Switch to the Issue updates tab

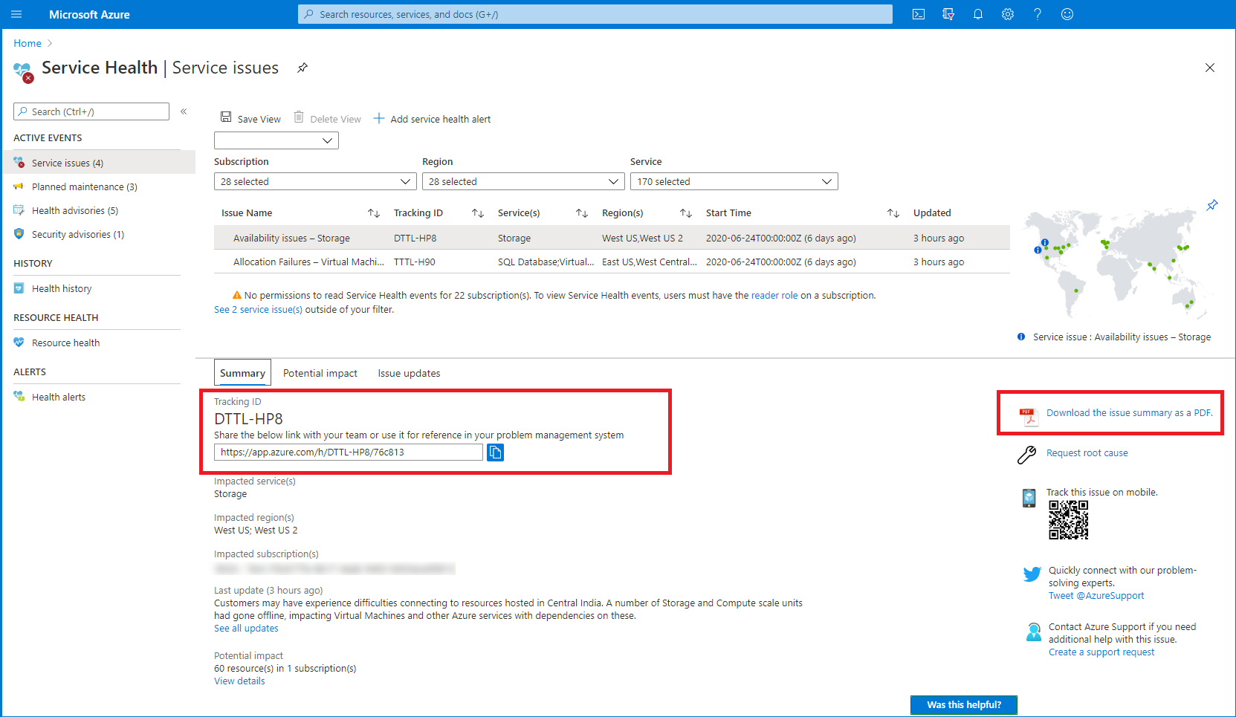pyautogui.click(x=409, y=373)
